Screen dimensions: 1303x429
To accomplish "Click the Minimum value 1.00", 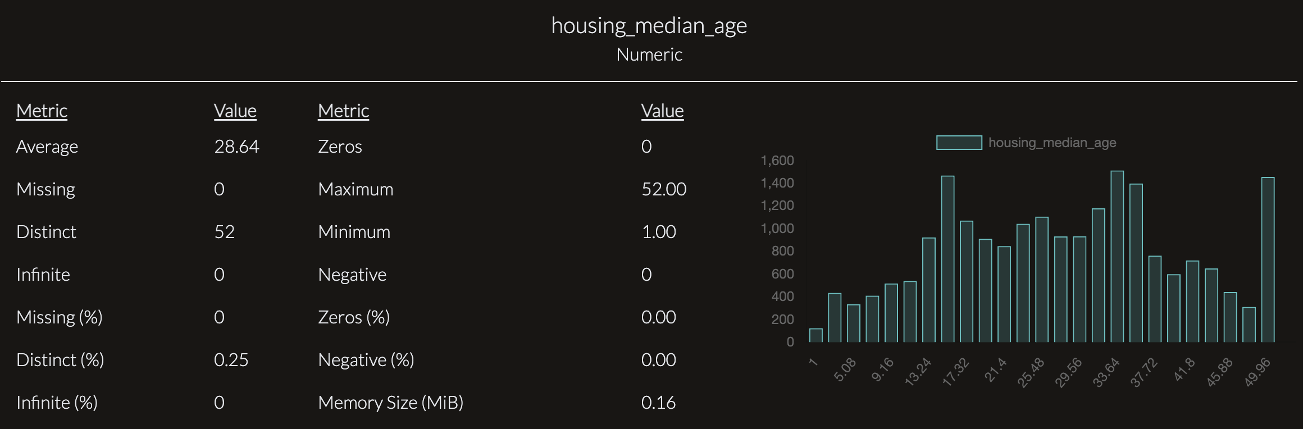I will pos(659,232).
